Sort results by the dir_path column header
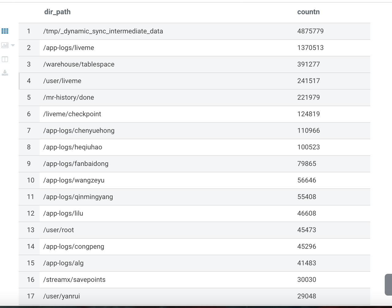 [57, 12]
